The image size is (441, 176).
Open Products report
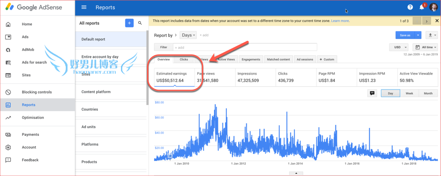(x=111, y=161)
